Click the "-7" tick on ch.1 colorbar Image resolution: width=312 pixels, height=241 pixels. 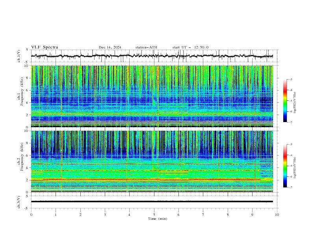[291, 122]
